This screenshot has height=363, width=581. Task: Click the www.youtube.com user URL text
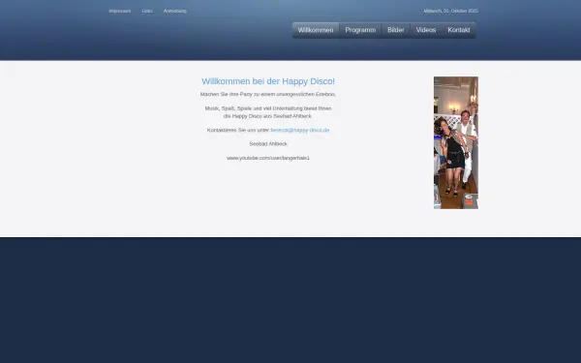[x=268, y=158]
